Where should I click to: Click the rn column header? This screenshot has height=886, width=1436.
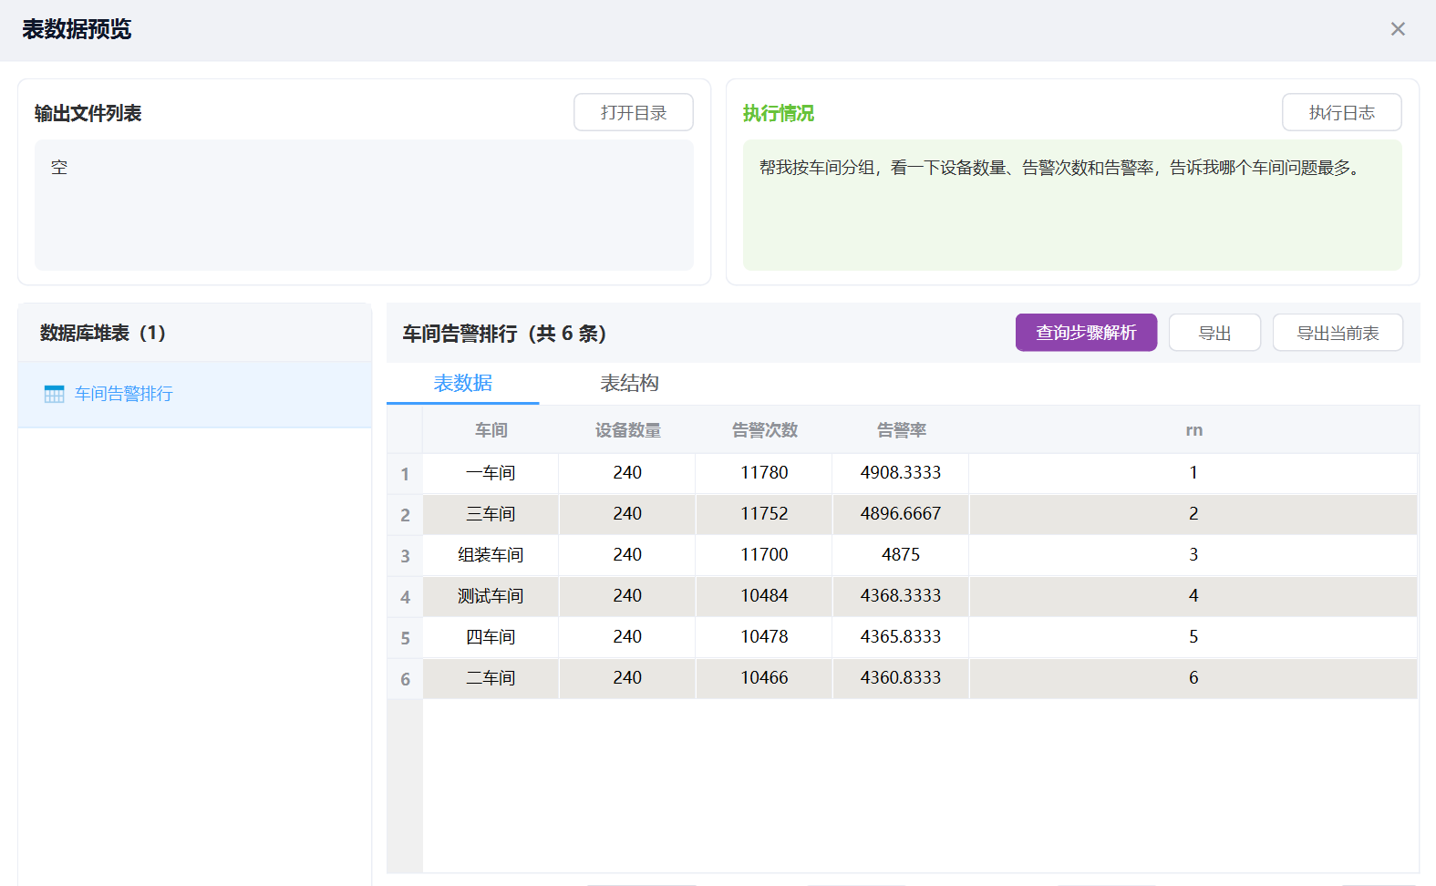1193,430
